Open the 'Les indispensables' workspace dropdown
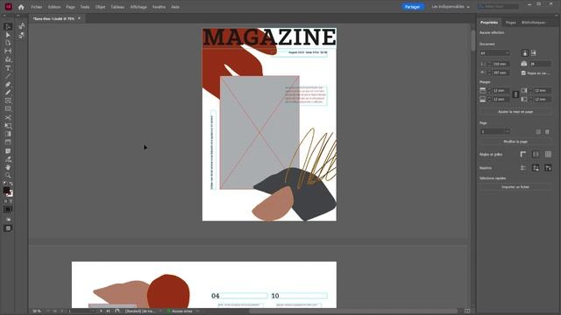This screenshot has height=315, width=561. pyautogui.click(x=451, y=7)
